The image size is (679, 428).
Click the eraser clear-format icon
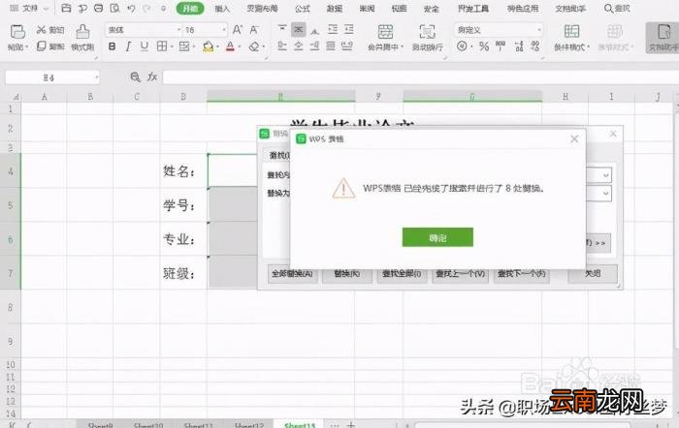254,46
